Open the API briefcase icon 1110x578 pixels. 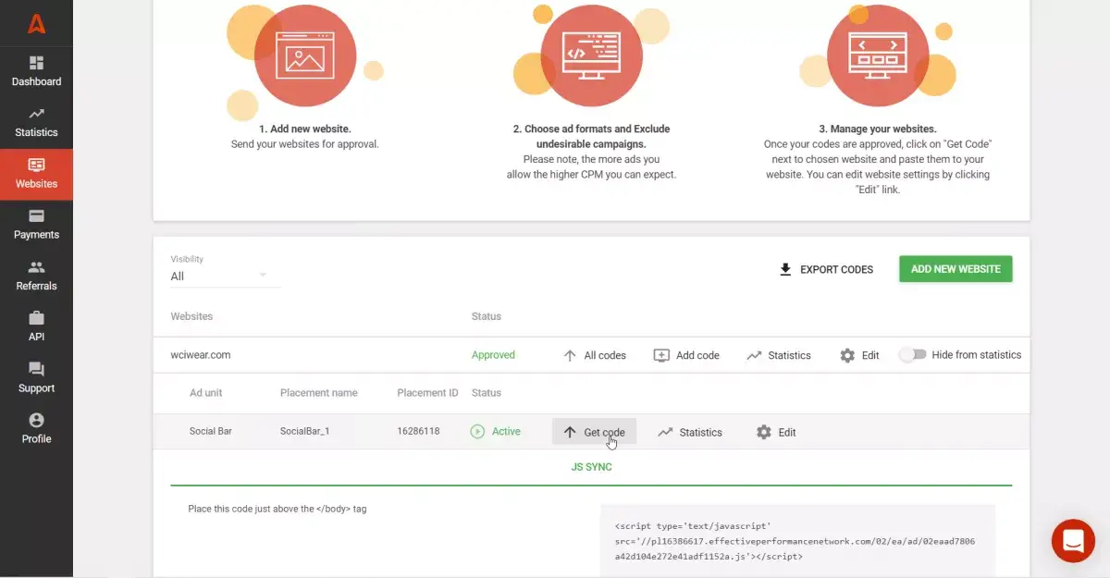[36, 318]
